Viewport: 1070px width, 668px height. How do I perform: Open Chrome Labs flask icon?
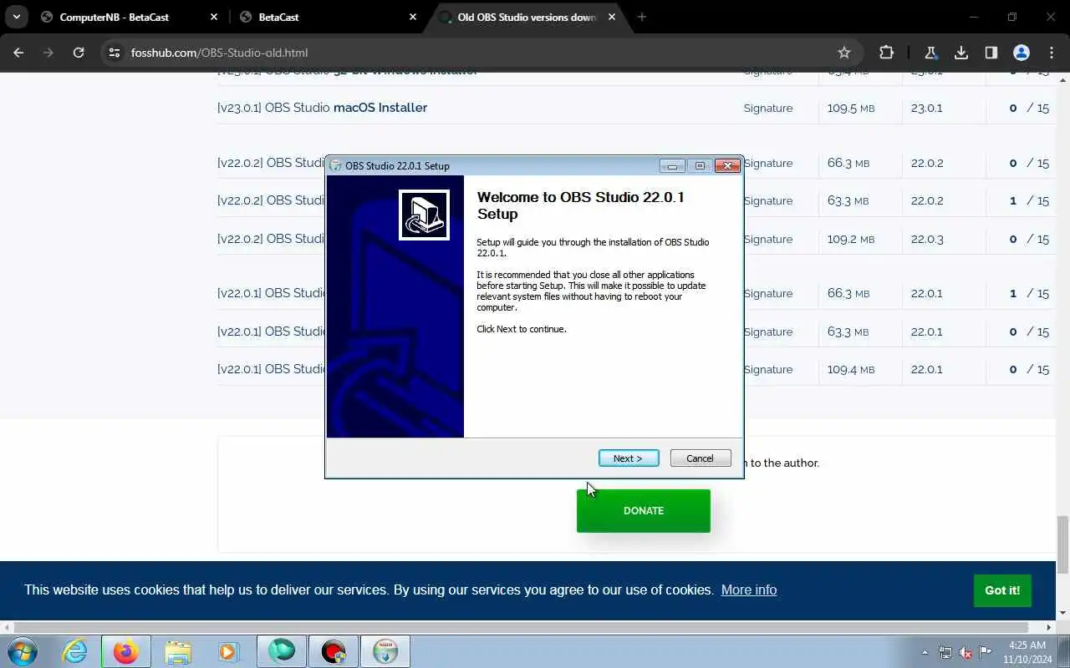(930, 53)
